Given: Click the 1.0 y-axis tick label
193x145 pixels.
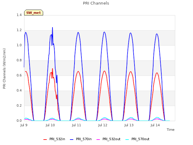Looking at the screenshot, I should tap(19, 45).
